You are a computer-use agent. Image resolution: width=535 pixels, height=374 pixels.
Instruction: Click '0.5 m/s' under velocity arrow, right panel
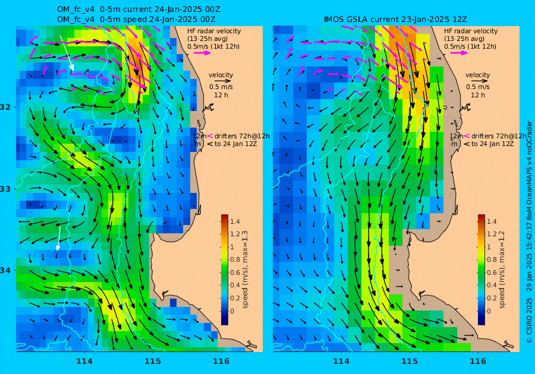pyautogui.click(x=478, y=87)
